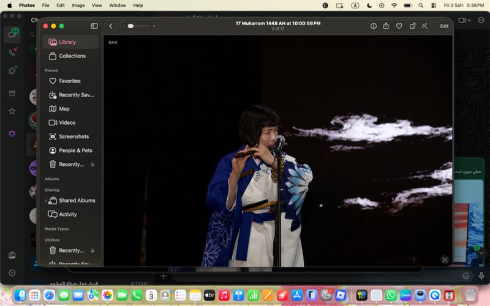This screenshot has width=490, height=306.
Task: Click the performer photo in the viewer
Action: pos(278,151)
